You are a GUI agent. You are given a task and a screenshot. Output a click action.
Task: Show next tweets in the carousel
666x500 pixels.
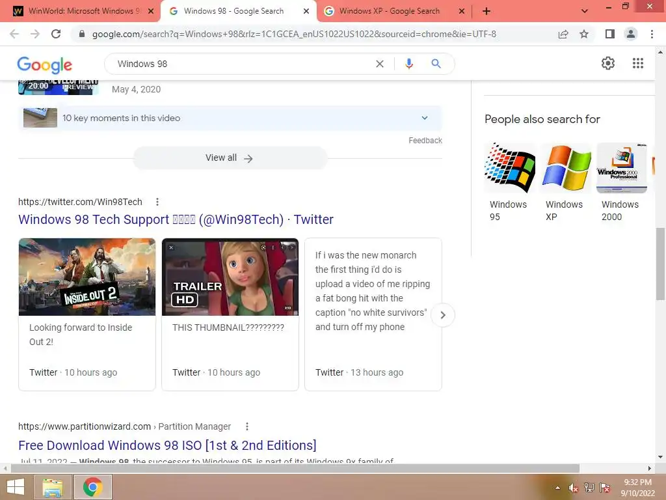point(442,315)
